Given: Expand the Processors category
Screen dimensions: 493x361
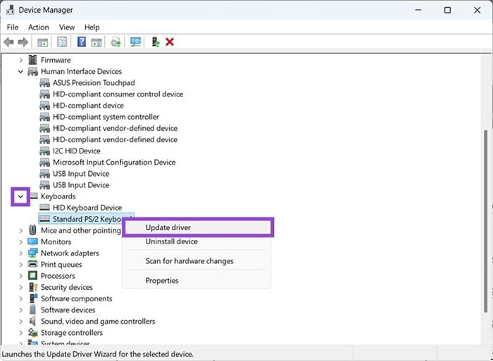Looking at the screenshot, I should 20,276.
